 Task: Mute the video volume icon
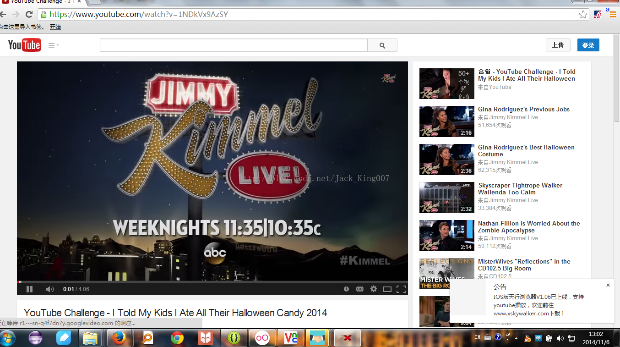point(49,289)
